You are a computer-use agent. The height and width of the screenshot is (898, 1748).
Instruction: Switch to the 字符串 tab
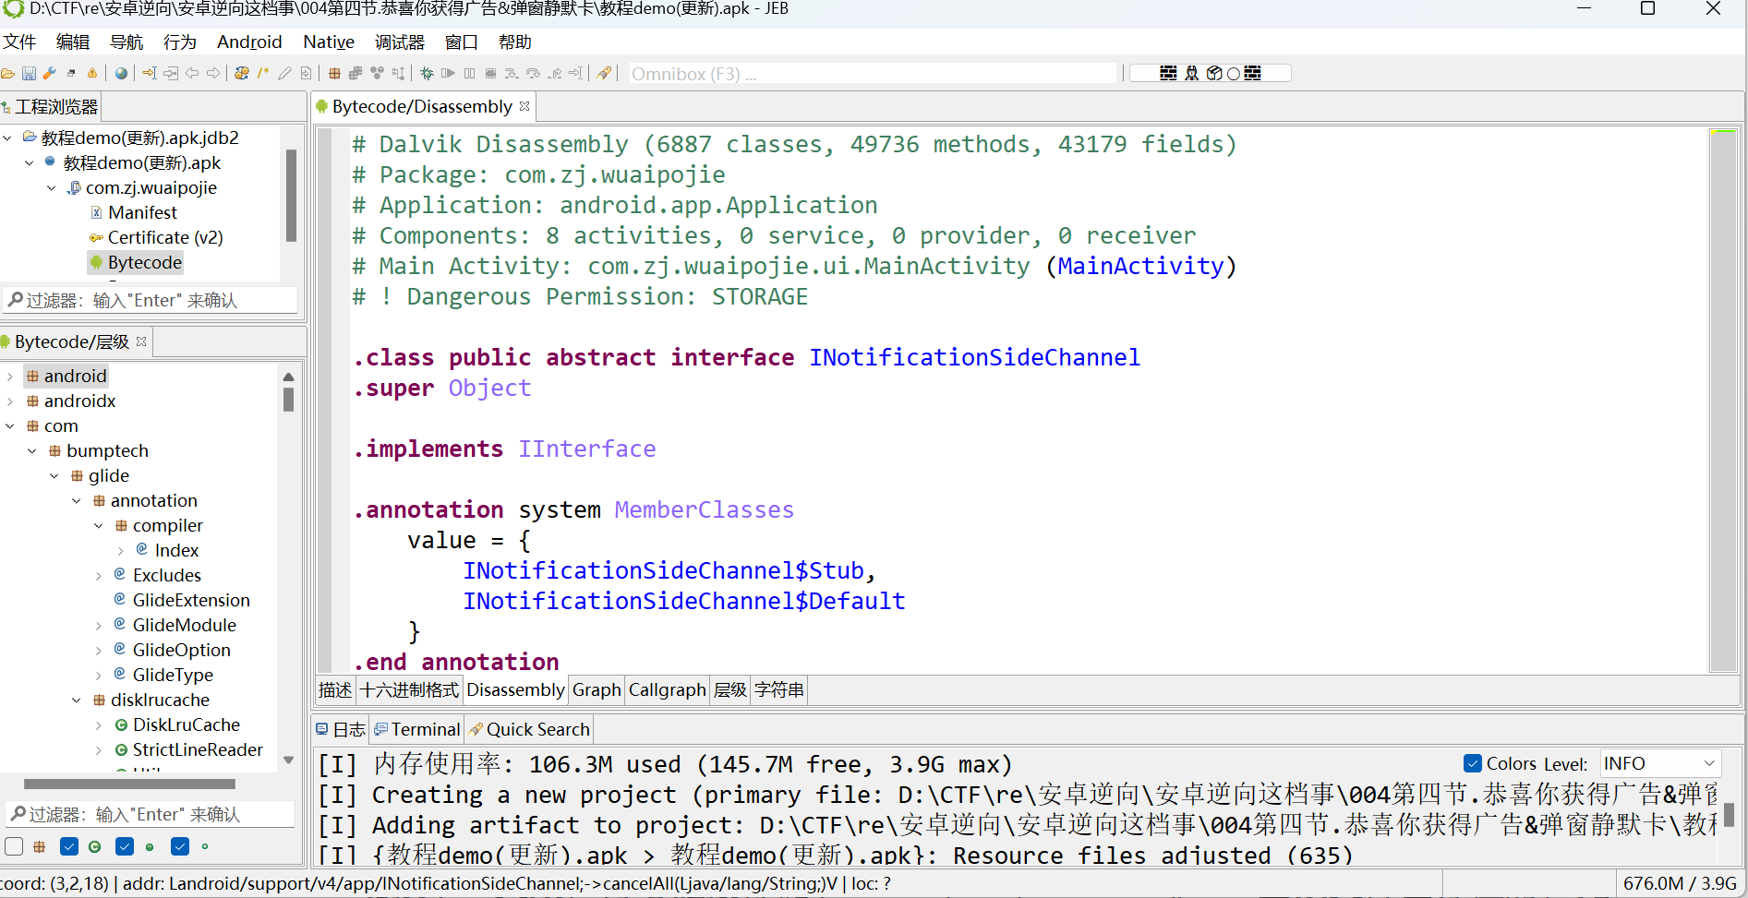pyautogui.click(x=779, y=689)
